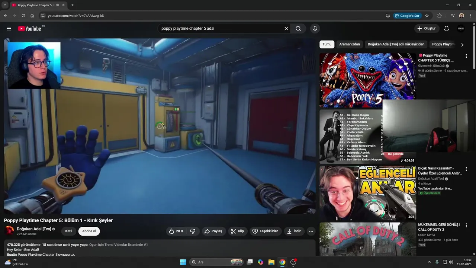The height and width of the screenshot is (268, 476).
Task: Join the channel with Katıl button
Action: click(x=69, y=231)
